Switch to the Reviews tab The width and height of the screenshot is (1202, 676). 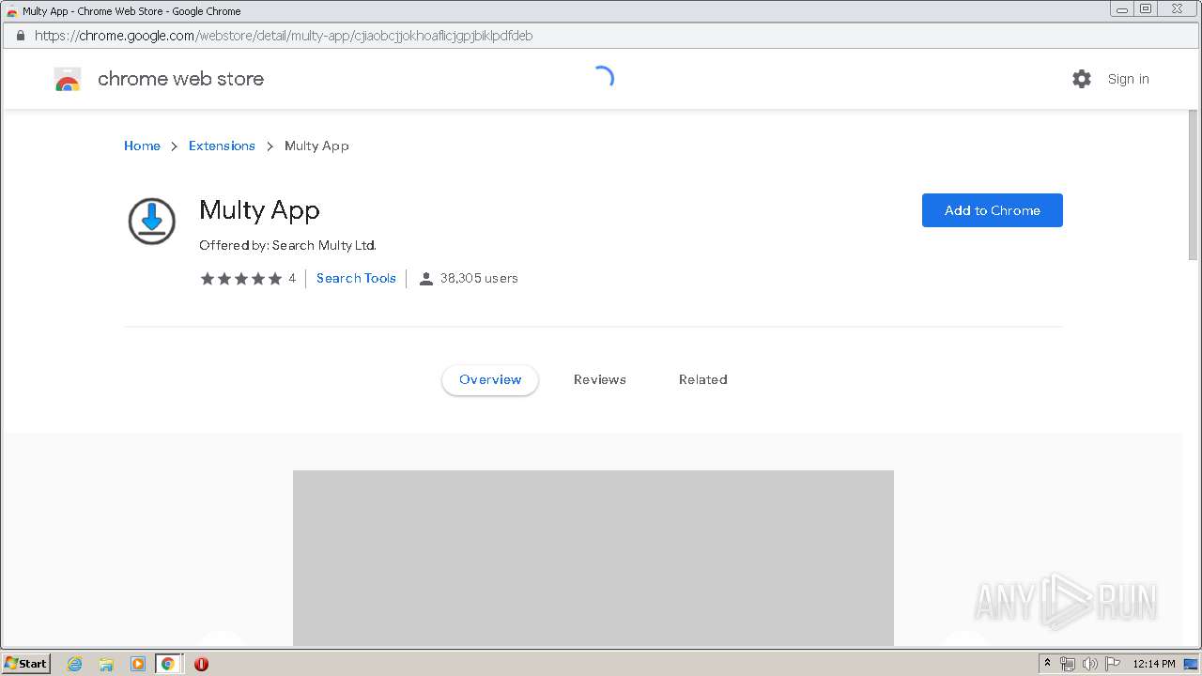click(600, 380)
